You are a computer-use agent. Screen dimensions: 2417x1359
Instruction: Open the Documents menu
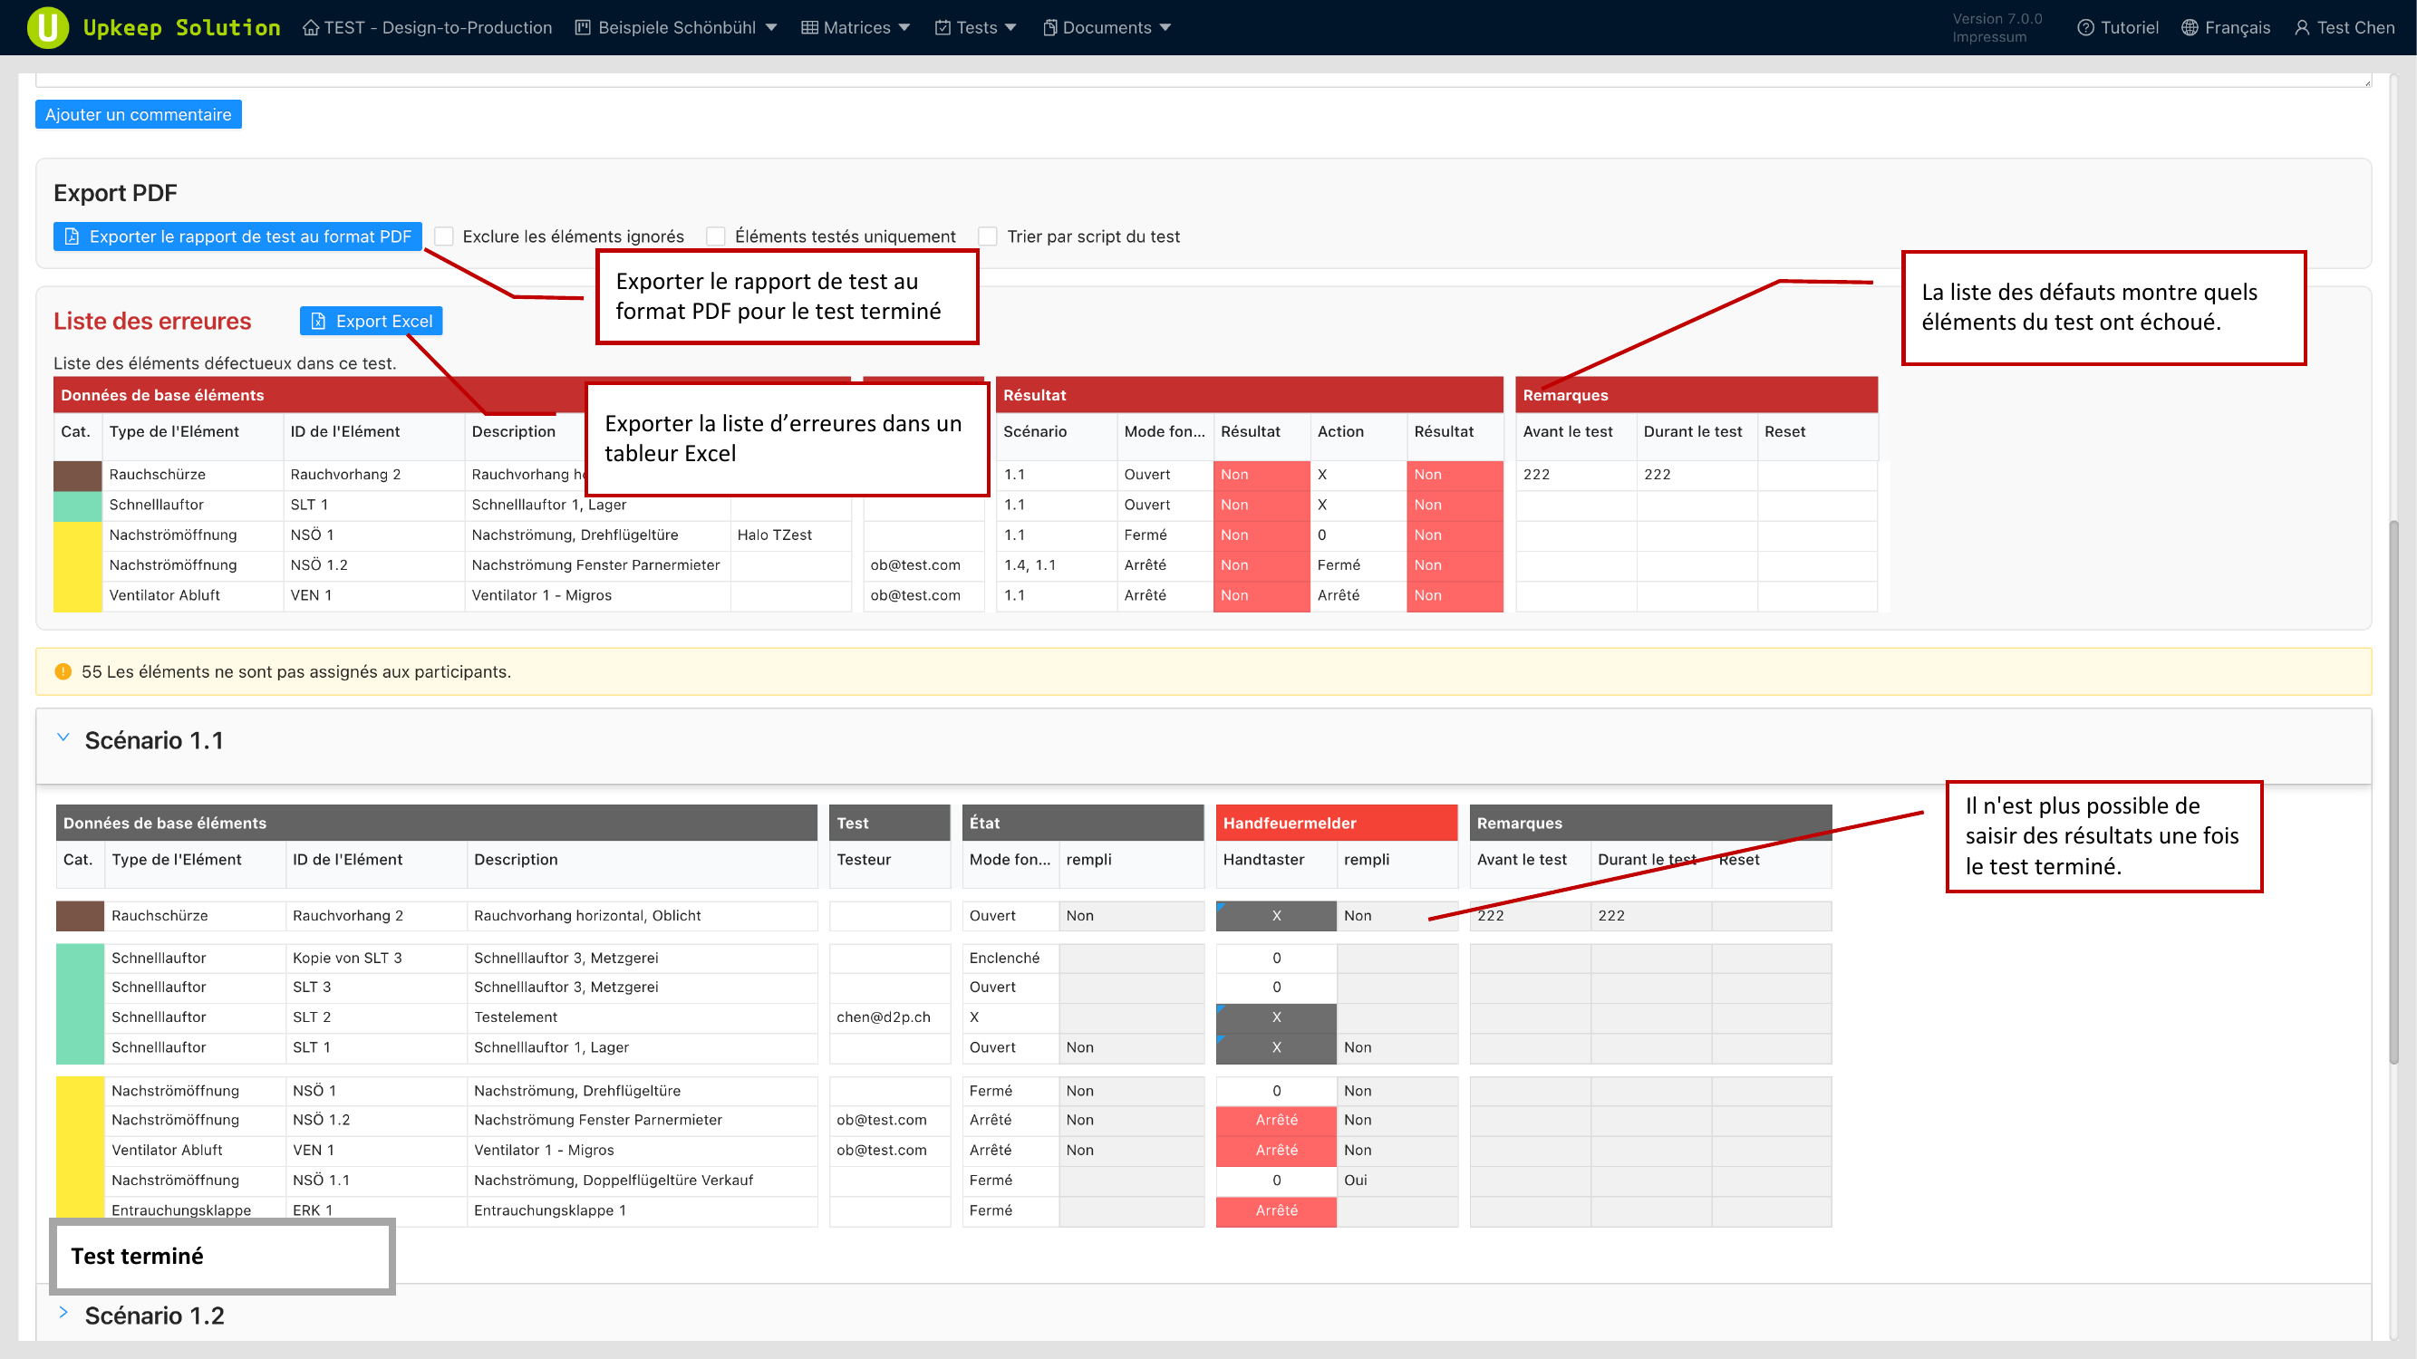click(1107, 27)
